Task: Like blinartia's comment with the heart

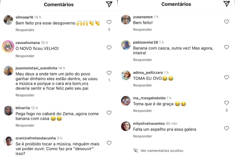Action: pyautogui.click(x=109, y=113)
